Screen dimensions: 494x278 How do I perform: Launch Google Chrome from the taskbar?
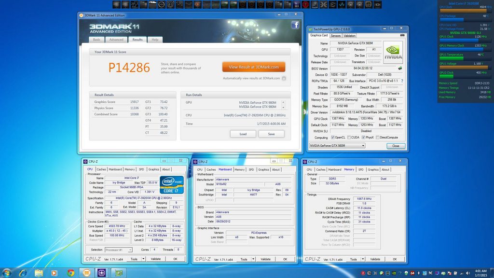click(x=70, y=273)
